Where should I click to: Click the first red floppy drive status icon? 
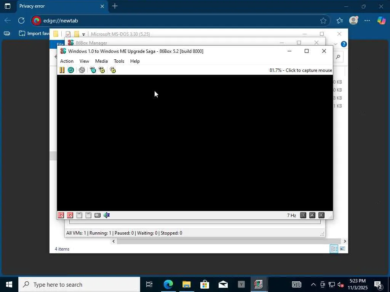tap(61, 215)
